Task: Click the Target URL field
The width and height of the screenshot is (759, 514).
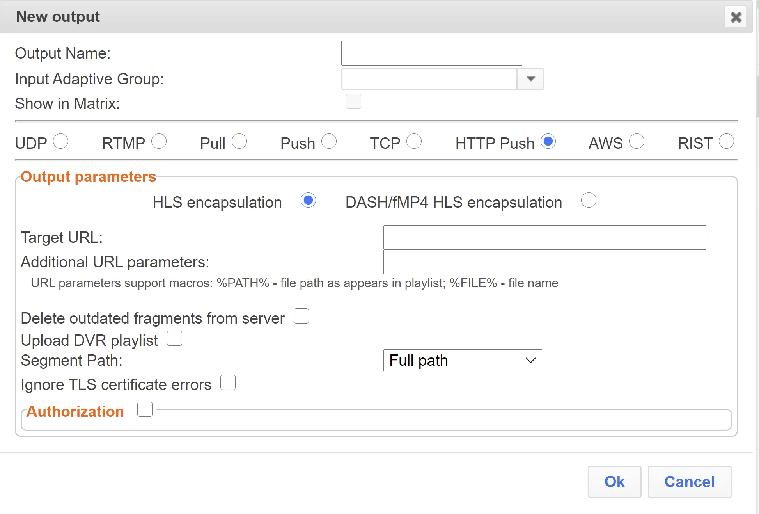Action: [545, 237]
